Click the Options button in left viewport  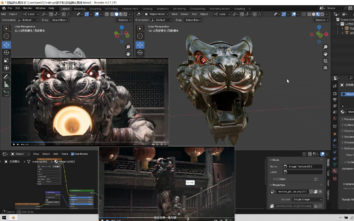pyautogui.click(x=124, y=20)
